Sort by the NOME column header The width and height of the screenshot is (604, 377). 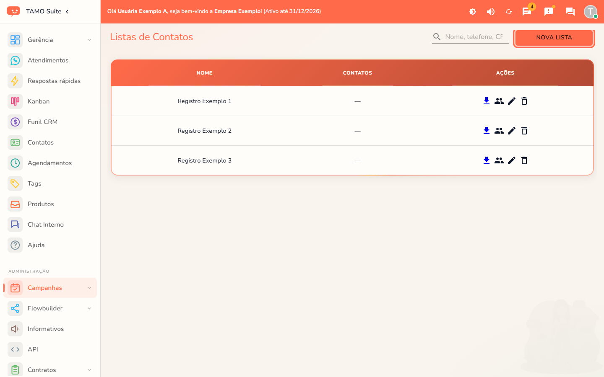(204, 73)
